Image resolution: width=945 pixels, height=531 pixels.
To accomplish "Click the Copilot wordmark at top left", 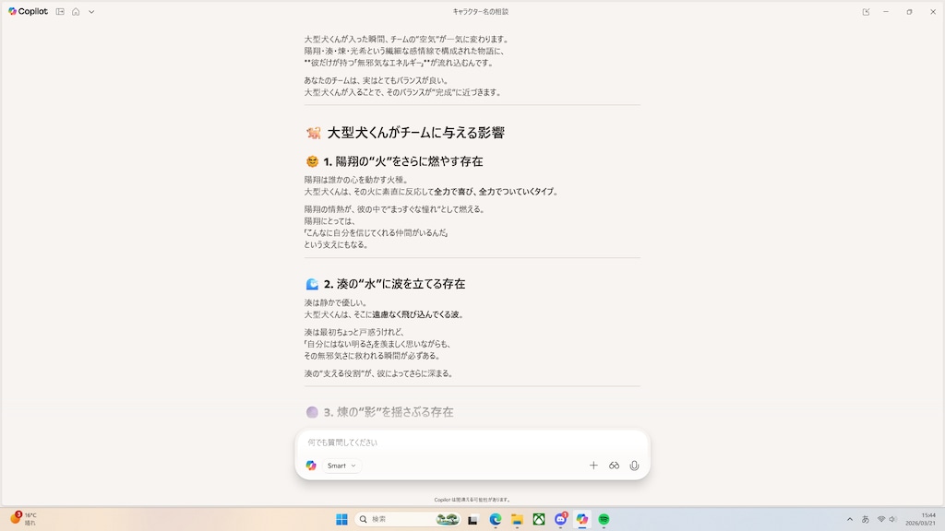I will (26, 13).
